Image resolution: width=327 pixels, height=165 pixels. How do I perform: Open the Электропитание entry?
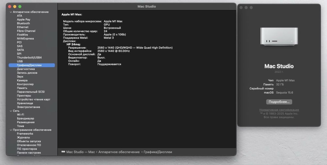pyautogui.click(x=28, y=107)
